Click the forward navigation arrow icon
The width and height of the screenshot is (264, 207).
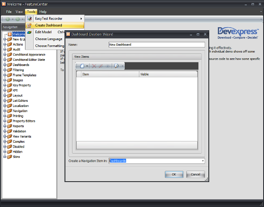tap(18, 19)
